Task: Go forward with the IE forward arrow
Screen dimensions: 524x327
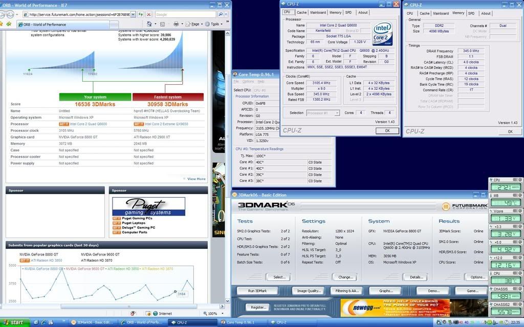Action: 10,14
